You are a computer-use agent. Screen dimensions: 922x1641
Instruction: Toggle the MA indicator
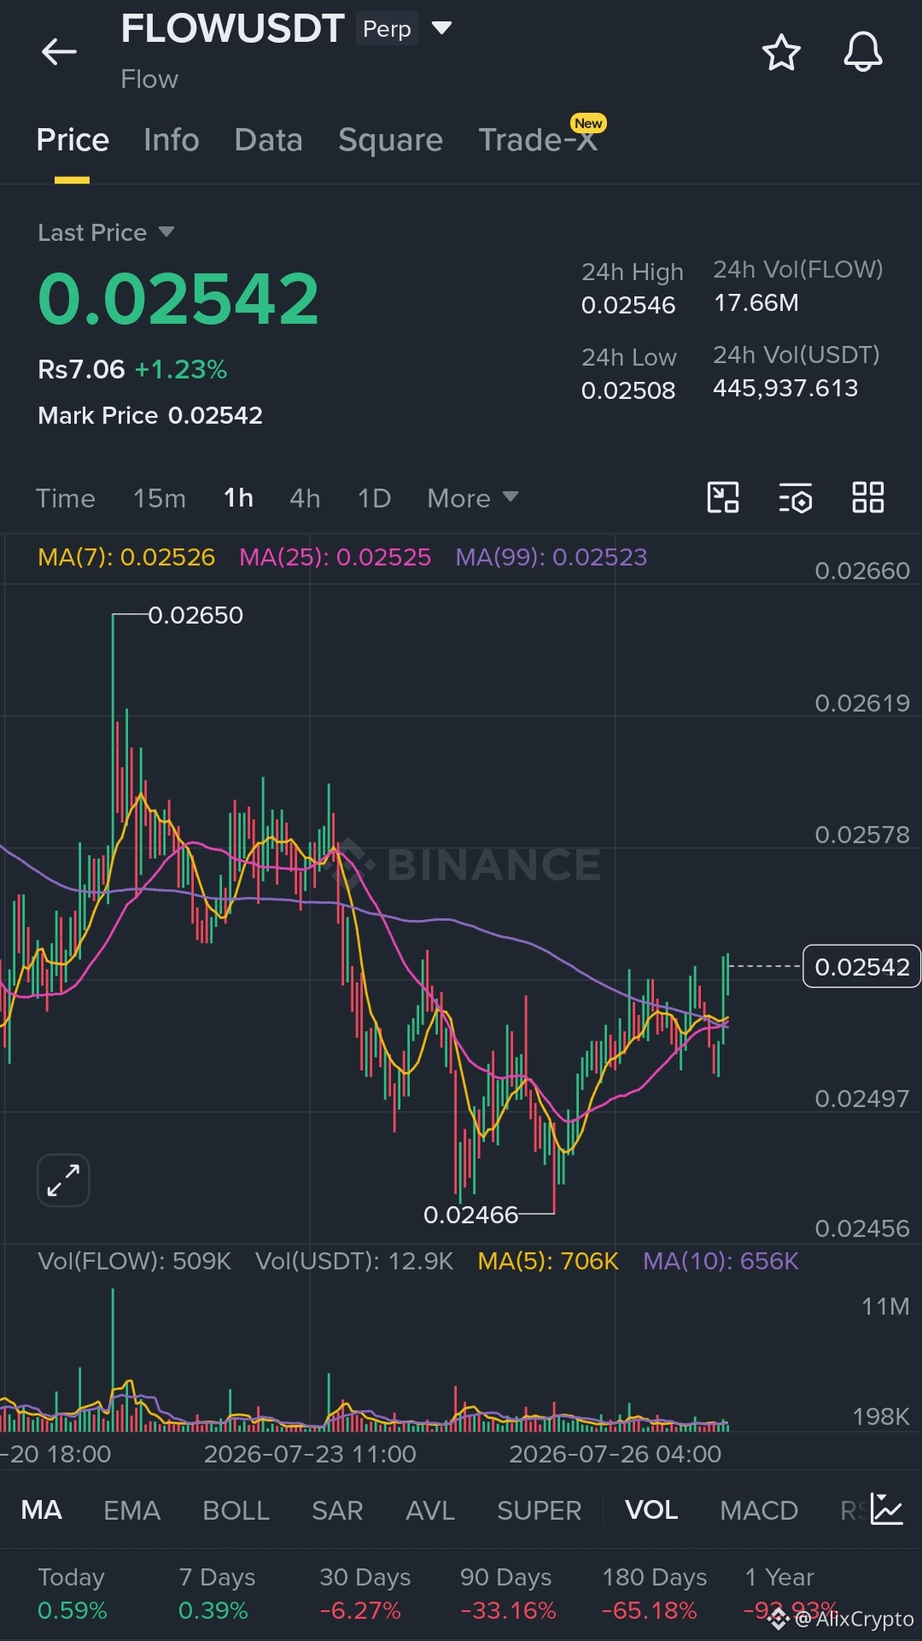click(41, 1510)
